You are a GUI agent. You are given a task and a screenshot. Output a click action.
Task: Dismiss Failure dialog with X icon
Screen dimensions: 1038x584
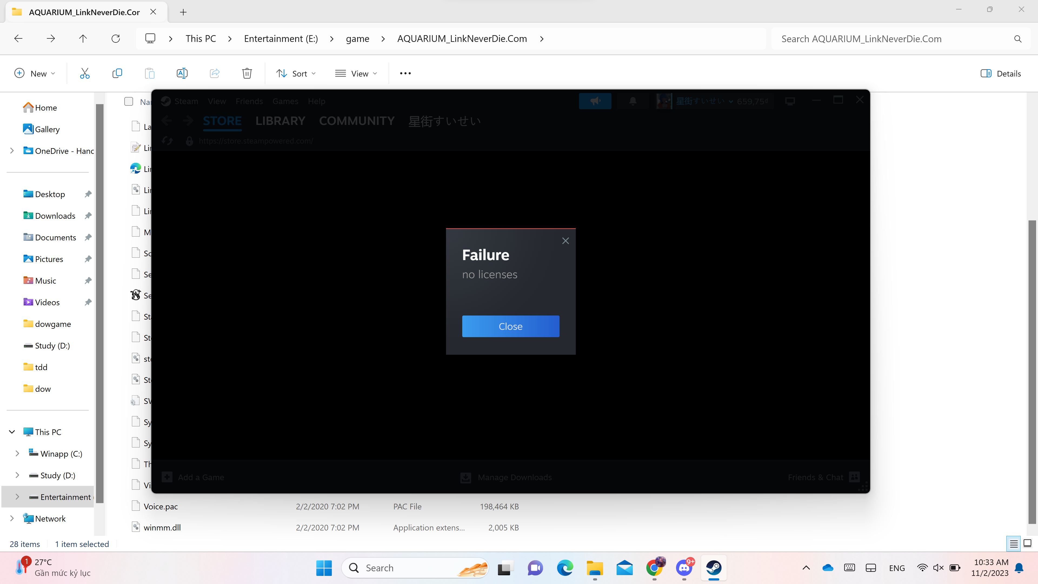pos(565,241)
